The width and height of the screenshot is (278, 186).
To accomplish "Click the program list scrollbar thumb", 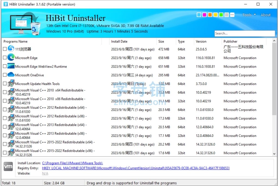I will pyautogui.click(x=274, y=79).
